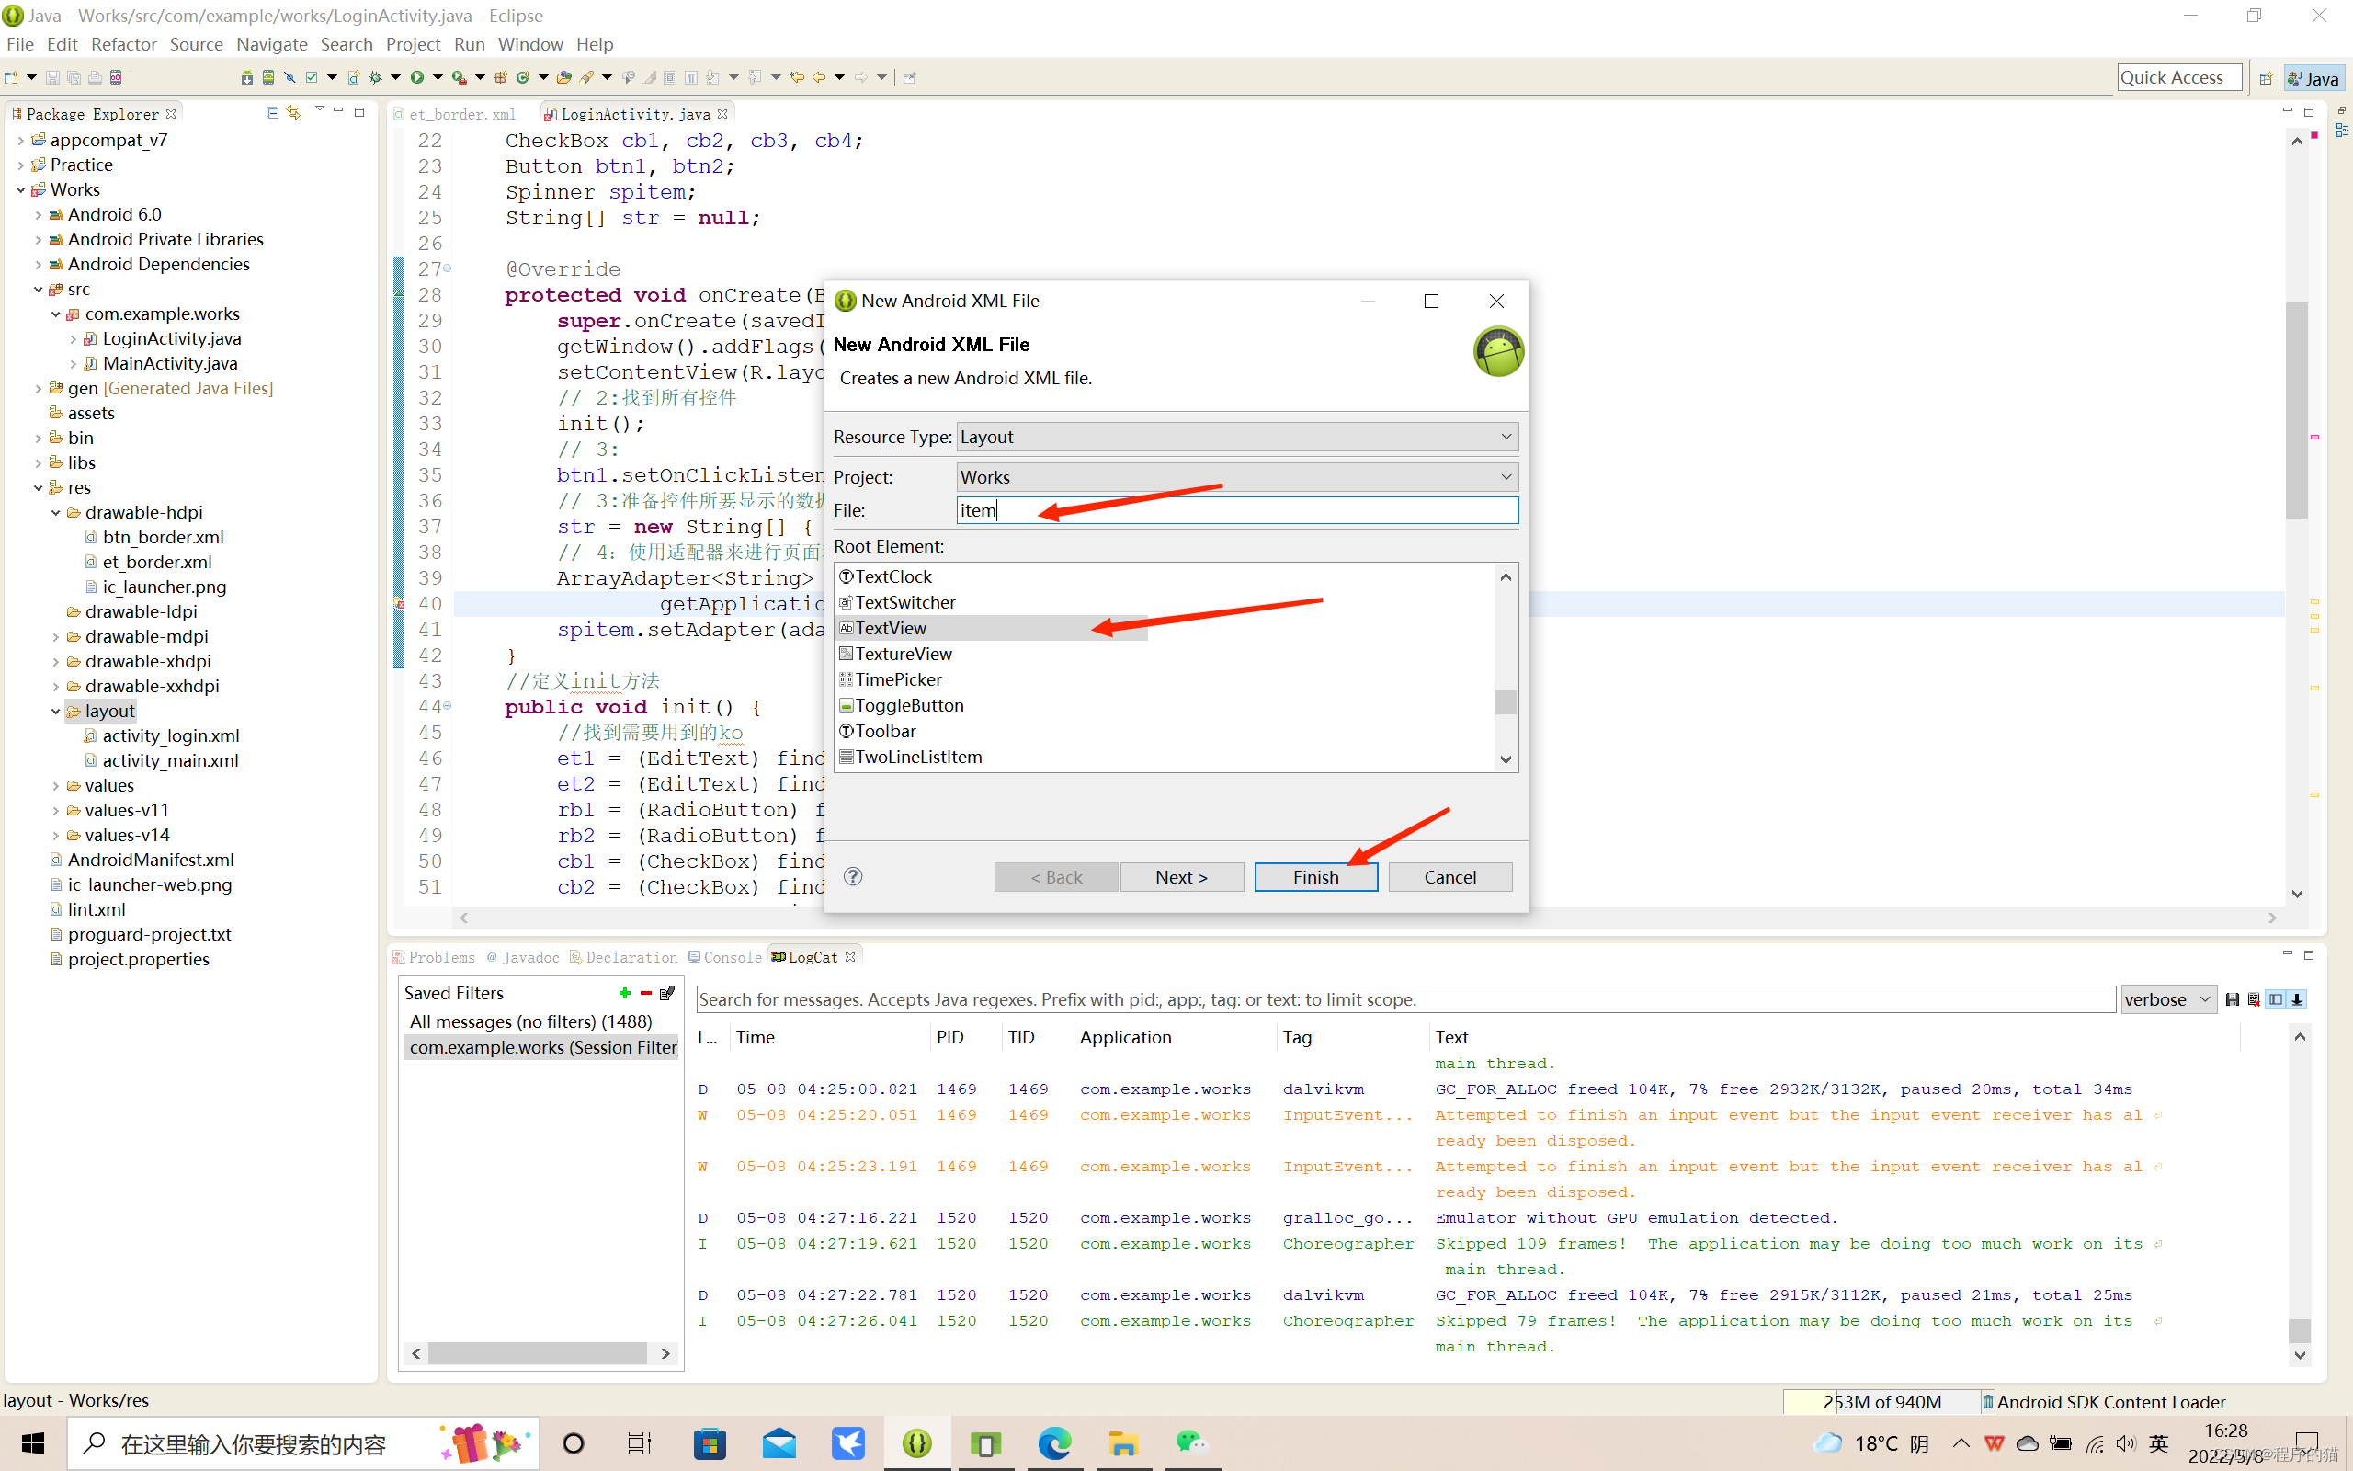Click the green Run toolbar icon

(417, 78)
